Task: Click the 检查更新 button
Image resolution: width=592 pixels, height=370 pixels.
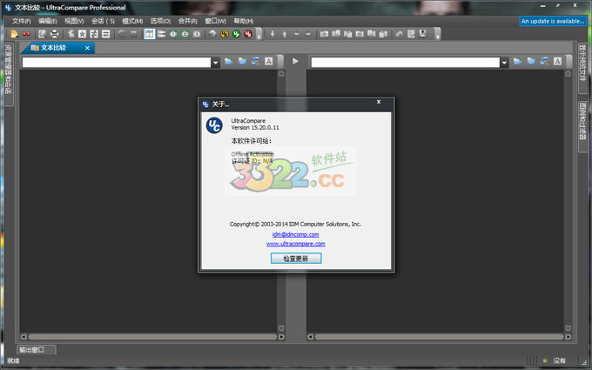Action: coord(296,259)
